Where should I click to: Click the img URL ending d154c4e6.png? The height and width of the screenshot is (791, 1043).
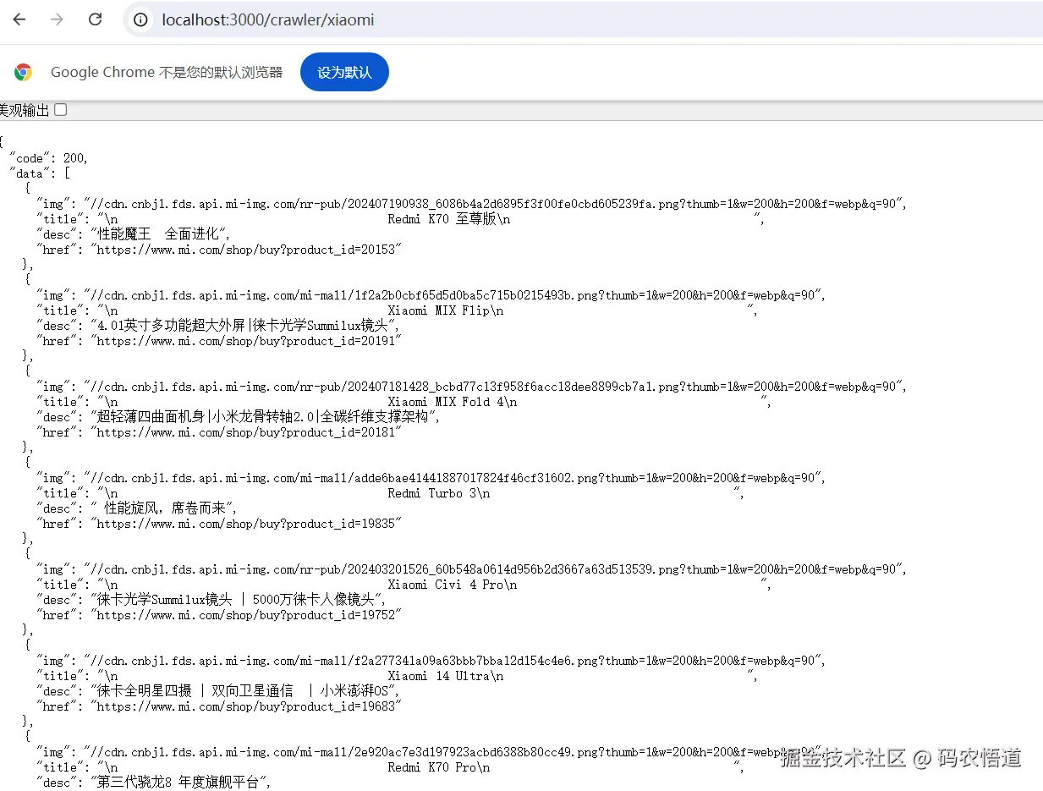453,661
